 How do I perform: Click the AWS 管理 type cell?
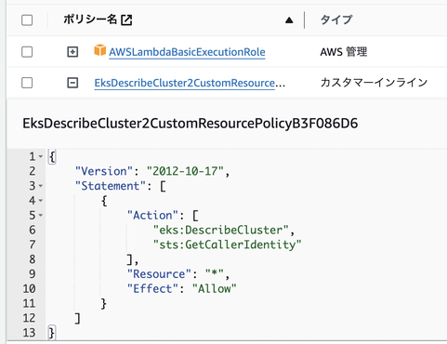pos(344,52)
